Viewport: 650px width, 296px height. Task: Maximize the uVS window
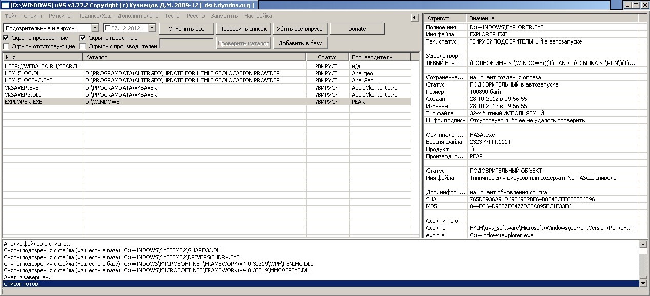(x=636, y=5)
